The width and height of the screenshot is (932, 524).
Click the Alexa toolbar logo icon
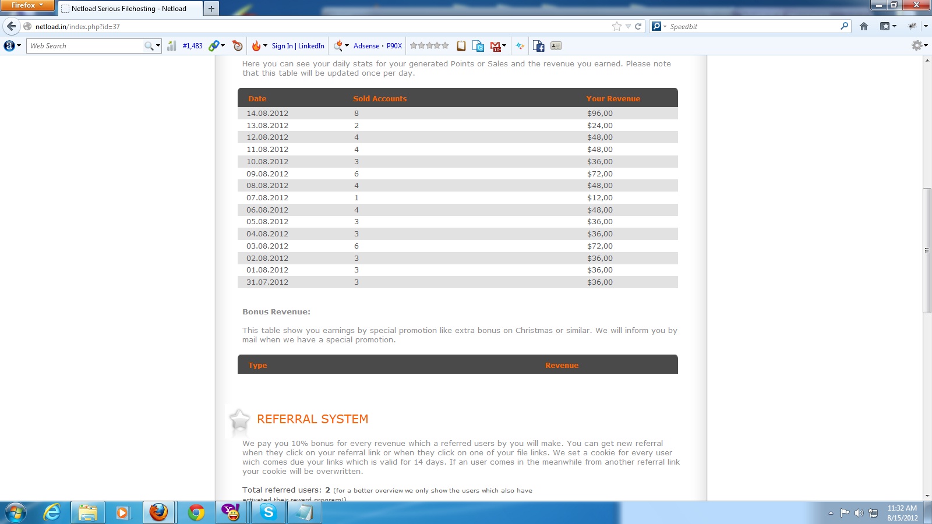click(x=9, y=46)
